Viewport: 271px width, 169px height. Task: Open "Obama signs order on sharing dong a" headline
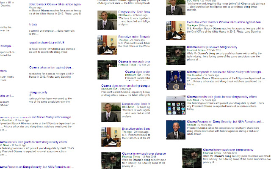click(x=125, y=86)
